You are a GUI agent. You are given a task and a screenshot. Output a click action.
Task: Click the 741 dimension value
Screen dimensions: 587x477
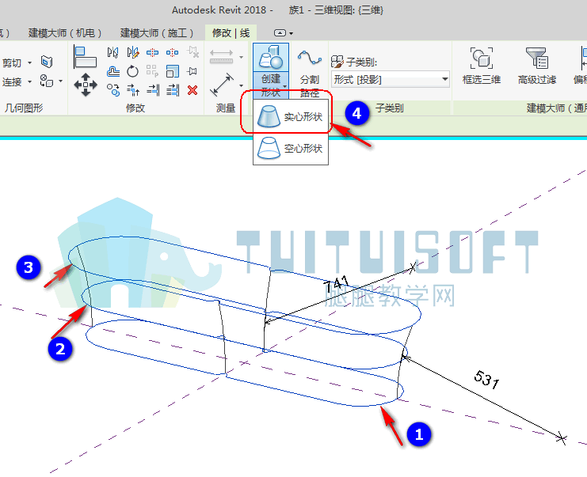[337, 285]
